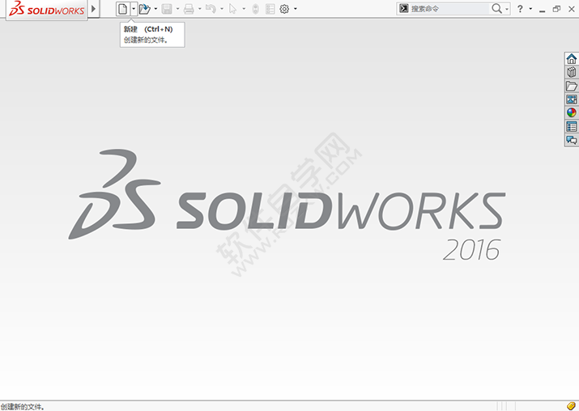This screenshot has width=579, height=411.
Task: Click the Select cursor tool icon
Action: (x=232, y=9)
